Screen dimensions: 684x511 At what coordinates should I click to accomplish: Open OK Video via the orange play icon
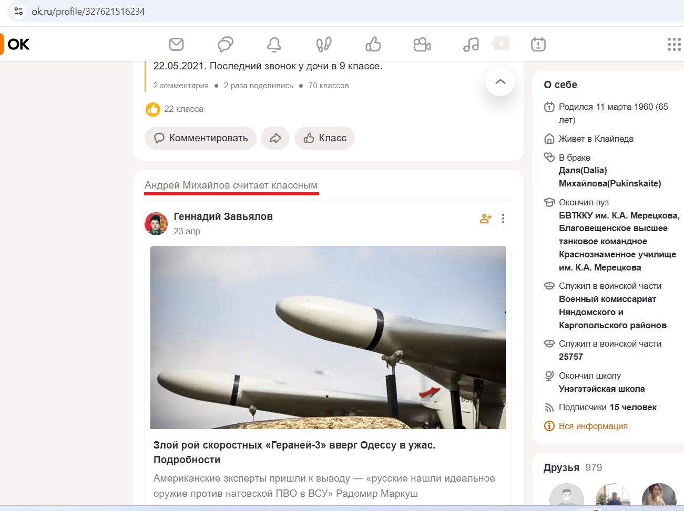(500, 45)
